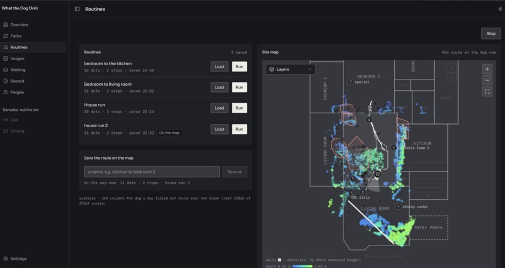The image size is (505, 268).
Task: Click the 'What the Dog Doin' app title
Action: coord(19,8)
